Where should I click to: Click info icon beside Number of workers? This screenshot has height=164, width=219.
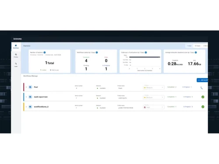click(45, 52)
